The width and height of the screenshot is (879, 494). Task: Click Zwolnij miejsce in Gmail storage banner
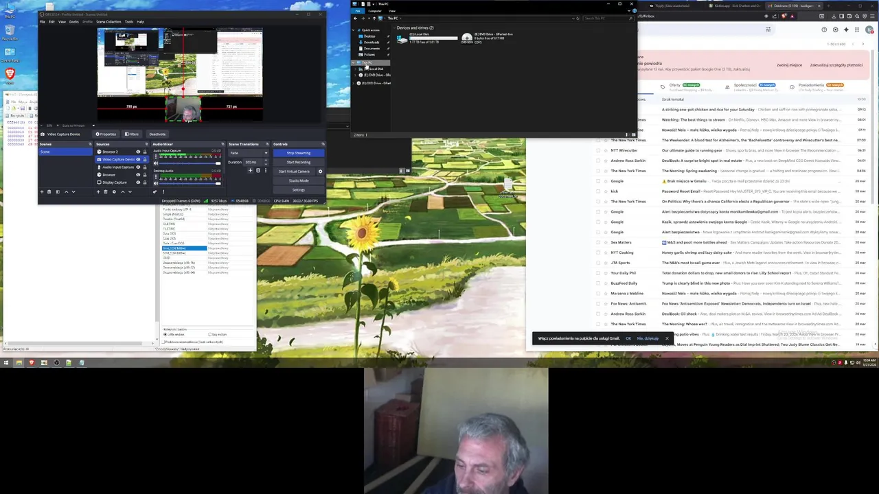click(790, 65)
